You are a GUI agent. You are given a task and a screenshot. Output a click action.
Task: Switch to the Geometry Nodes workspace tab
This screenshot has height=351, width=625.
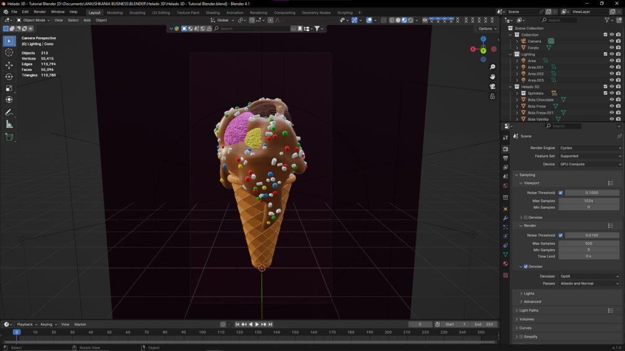pyautogui.click(x=316, y=12)
